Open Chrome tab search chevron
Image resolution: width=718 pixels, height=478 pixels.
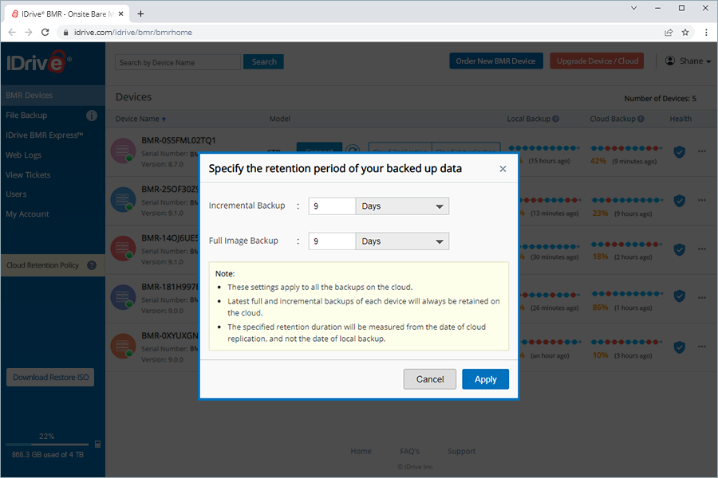coord(633,8)
